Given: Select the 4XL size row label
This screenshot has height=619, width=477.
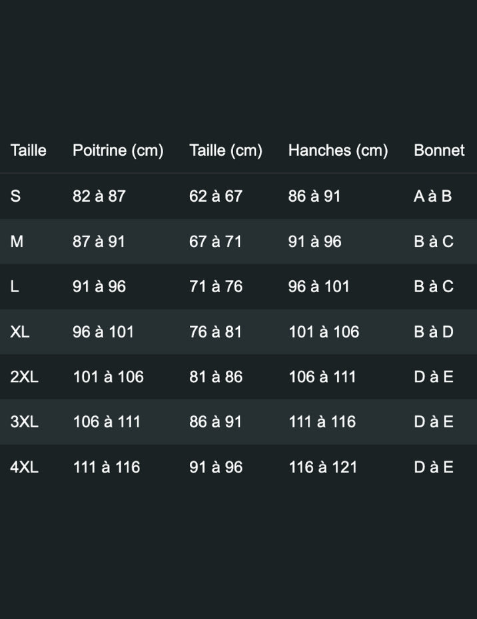Looking at the screenshot, I should [24, 467].
